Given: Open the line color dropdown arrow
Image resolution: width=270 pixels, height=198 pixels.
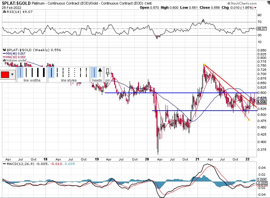Looking at the screenshot, I should coord(12,75).
